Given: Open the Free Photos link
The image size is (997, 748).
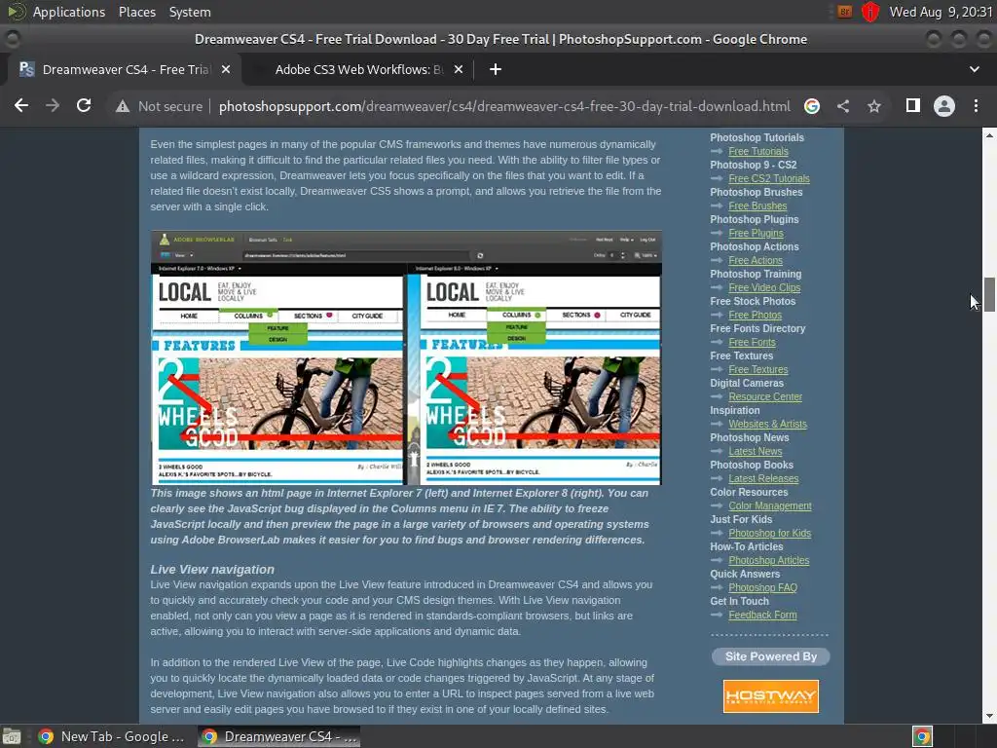Looking at the screenshot, I should (x=755, y=316).
